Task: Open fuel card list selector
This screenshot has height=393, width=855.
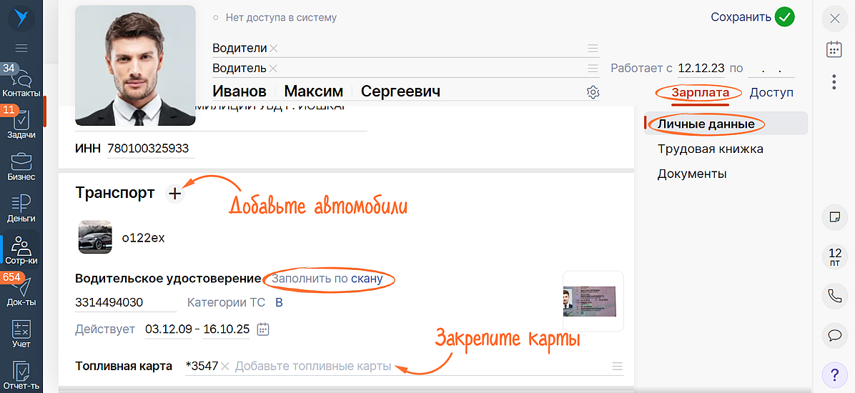Action: point(618,367)
